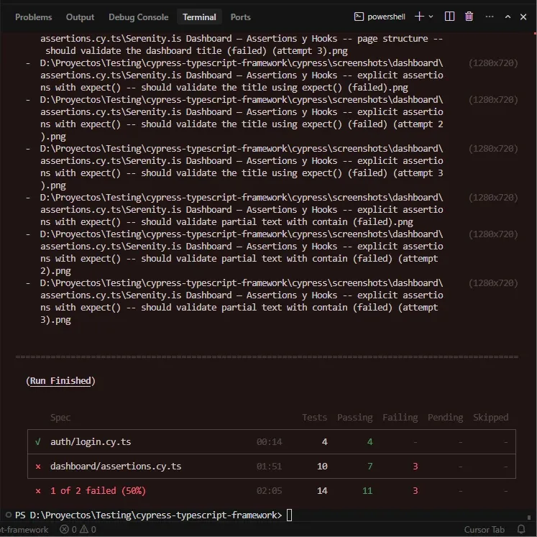Click the Failing column header

[400, 417]
